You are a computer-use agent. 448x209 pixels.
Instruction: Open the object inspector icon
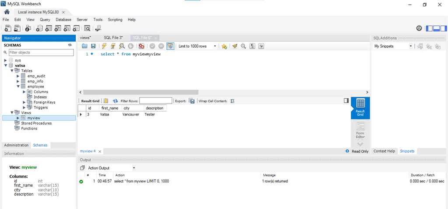[x=28, y=28]
